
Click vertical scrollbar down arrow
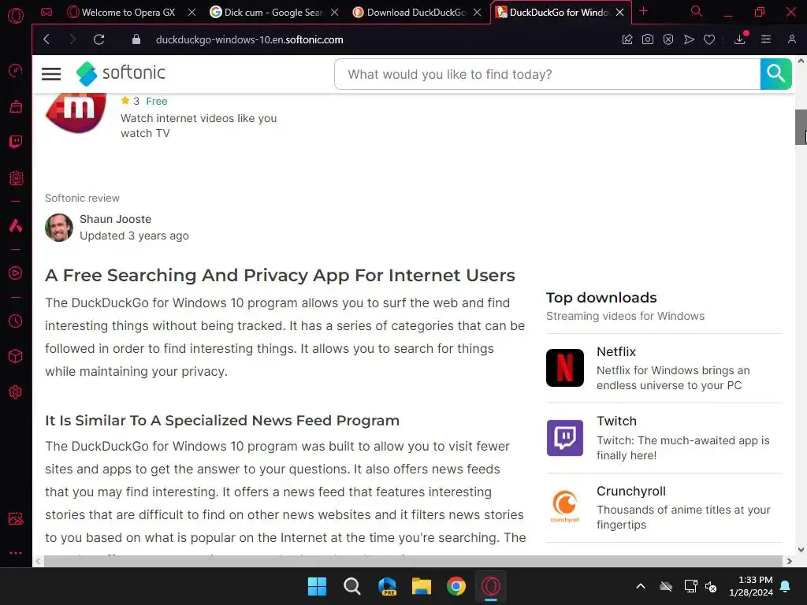tap(801, 549)
